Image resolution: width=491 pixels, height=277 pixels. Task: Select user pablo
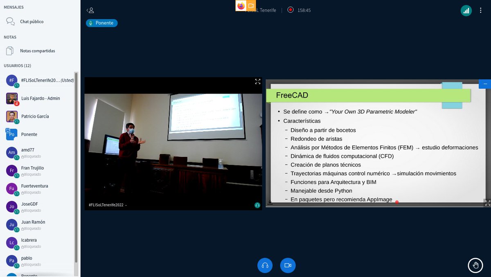[x=39, y=261]
